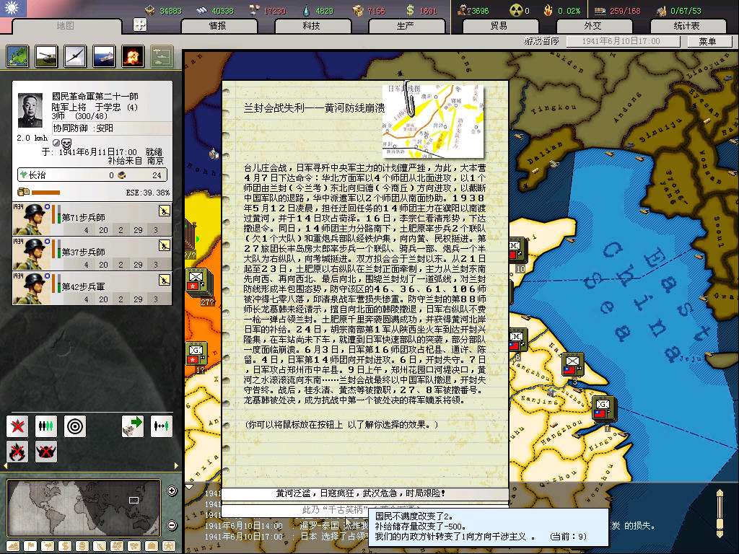
Task: Click the world minimap
Action: pos(84,509)
